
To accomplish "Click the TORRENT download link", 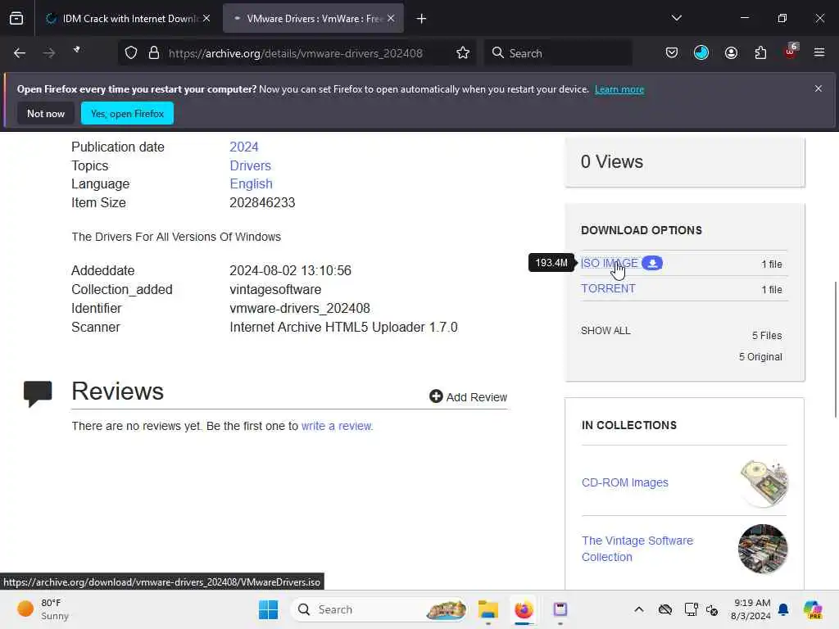I will tap(609, 289).
